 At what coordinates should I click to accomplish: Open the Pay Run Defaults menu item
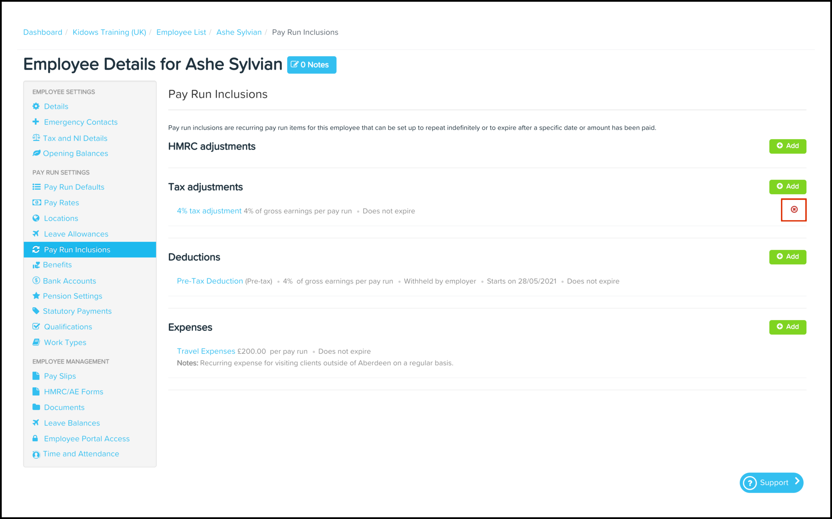click(x=74, y=187)
